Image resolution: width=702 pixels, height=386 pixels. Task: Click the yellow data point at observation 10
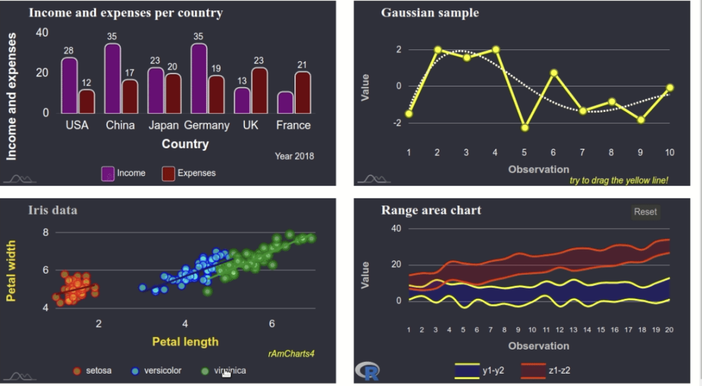pyautogui.click(x=669, y=88)
